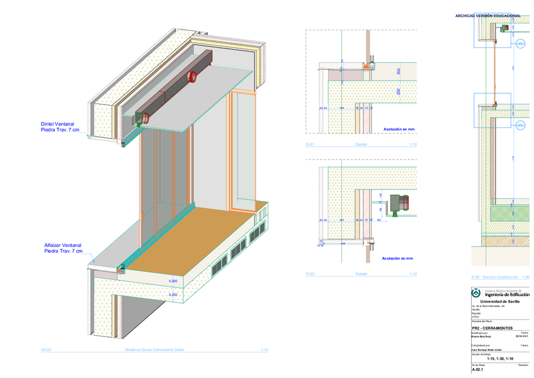Select the 'Dintel Ventanal Piedra Trav. 7 cm' label

pyautogui.click(x=60, y=127)
